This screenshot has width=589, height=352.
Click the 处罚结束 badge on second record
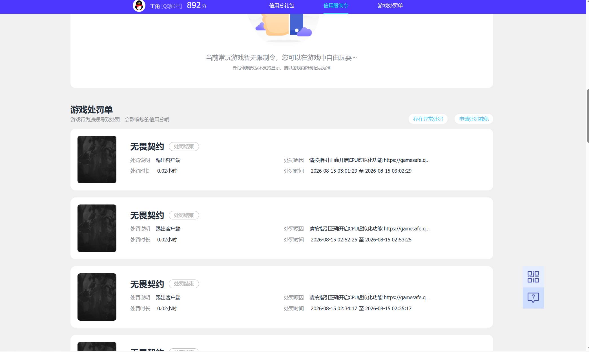[184, 215]
